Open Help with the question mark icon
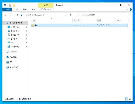The height and width of the screenshot is (104, 135). [131, 10]
